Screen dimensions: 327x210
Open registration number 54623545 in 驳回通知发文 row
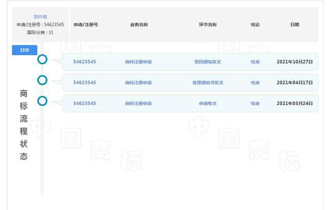pyautogui.click(x=85, y=62)
